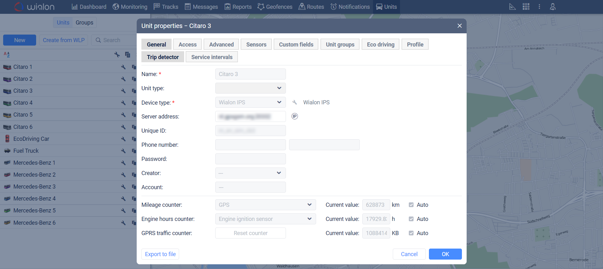Click the A-Z sort icon in the unit list

pyautogui.click(x=7, y=54)
